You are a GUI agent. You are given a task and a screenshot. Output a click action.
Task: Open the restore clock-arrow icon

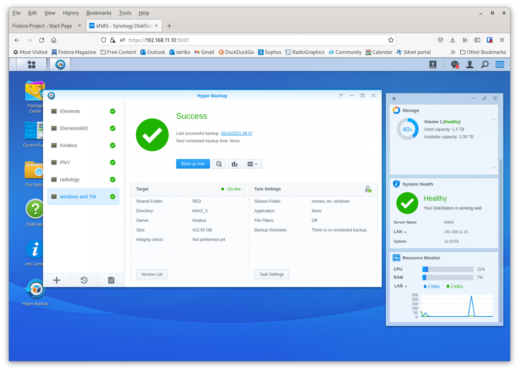click(84, 280)
